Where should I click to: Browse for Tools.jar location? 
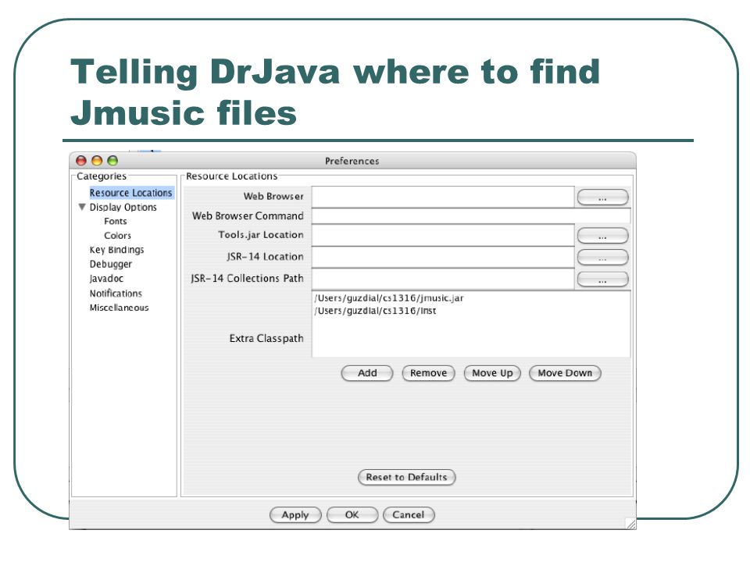pos(602,236)
